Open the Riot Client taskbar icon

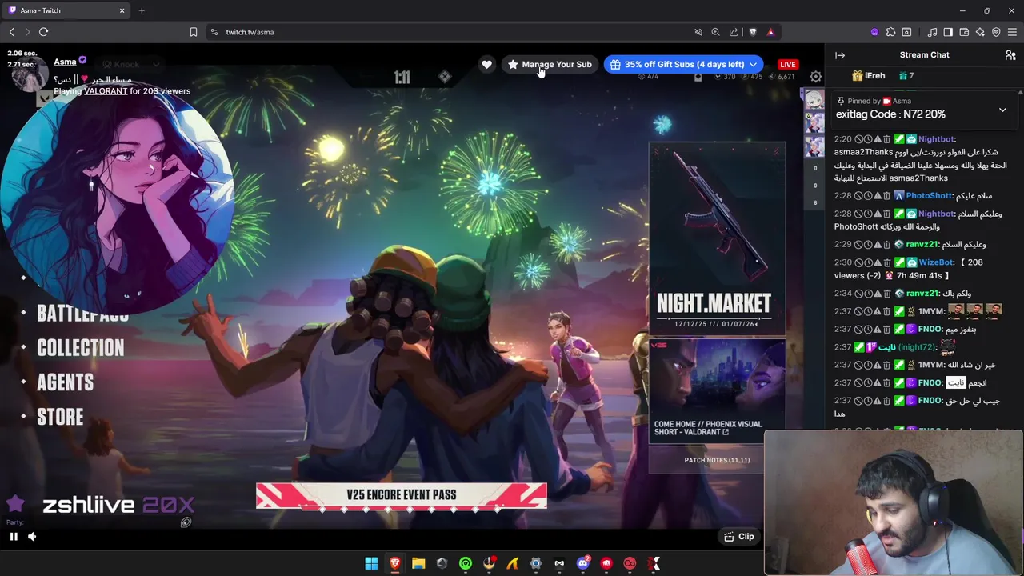[606, 564]
